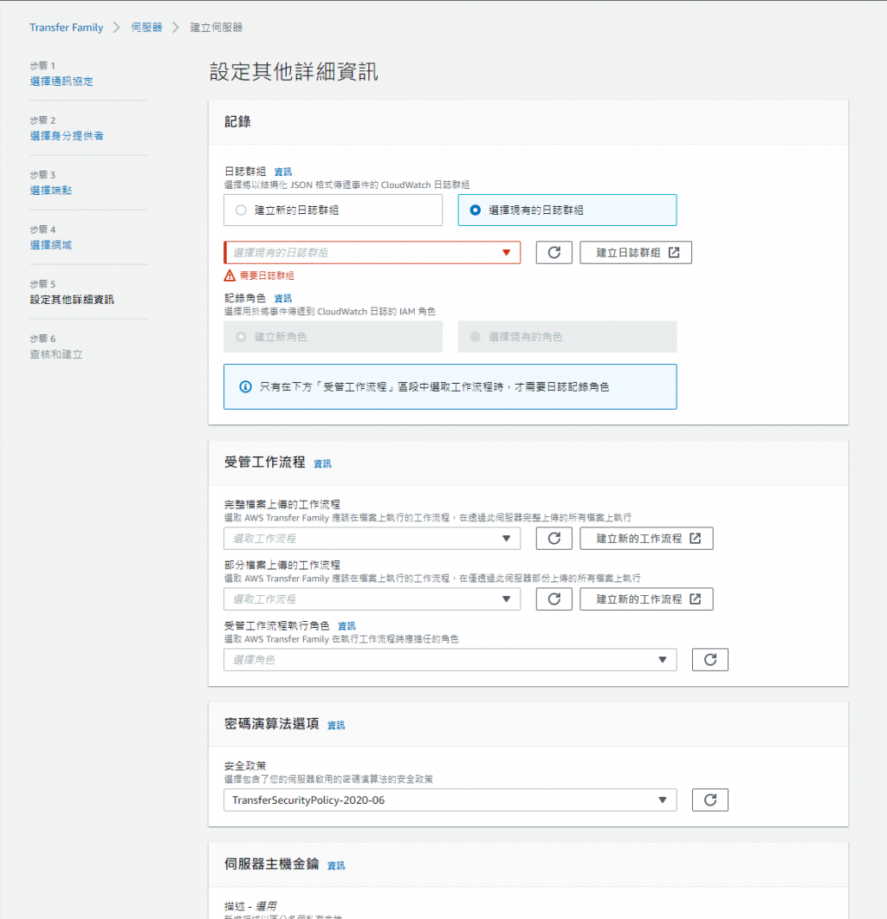Select 選擇現有的角色 radio option
The width and height of the screenshot is (887, 919).
click(x=567, y=337)
